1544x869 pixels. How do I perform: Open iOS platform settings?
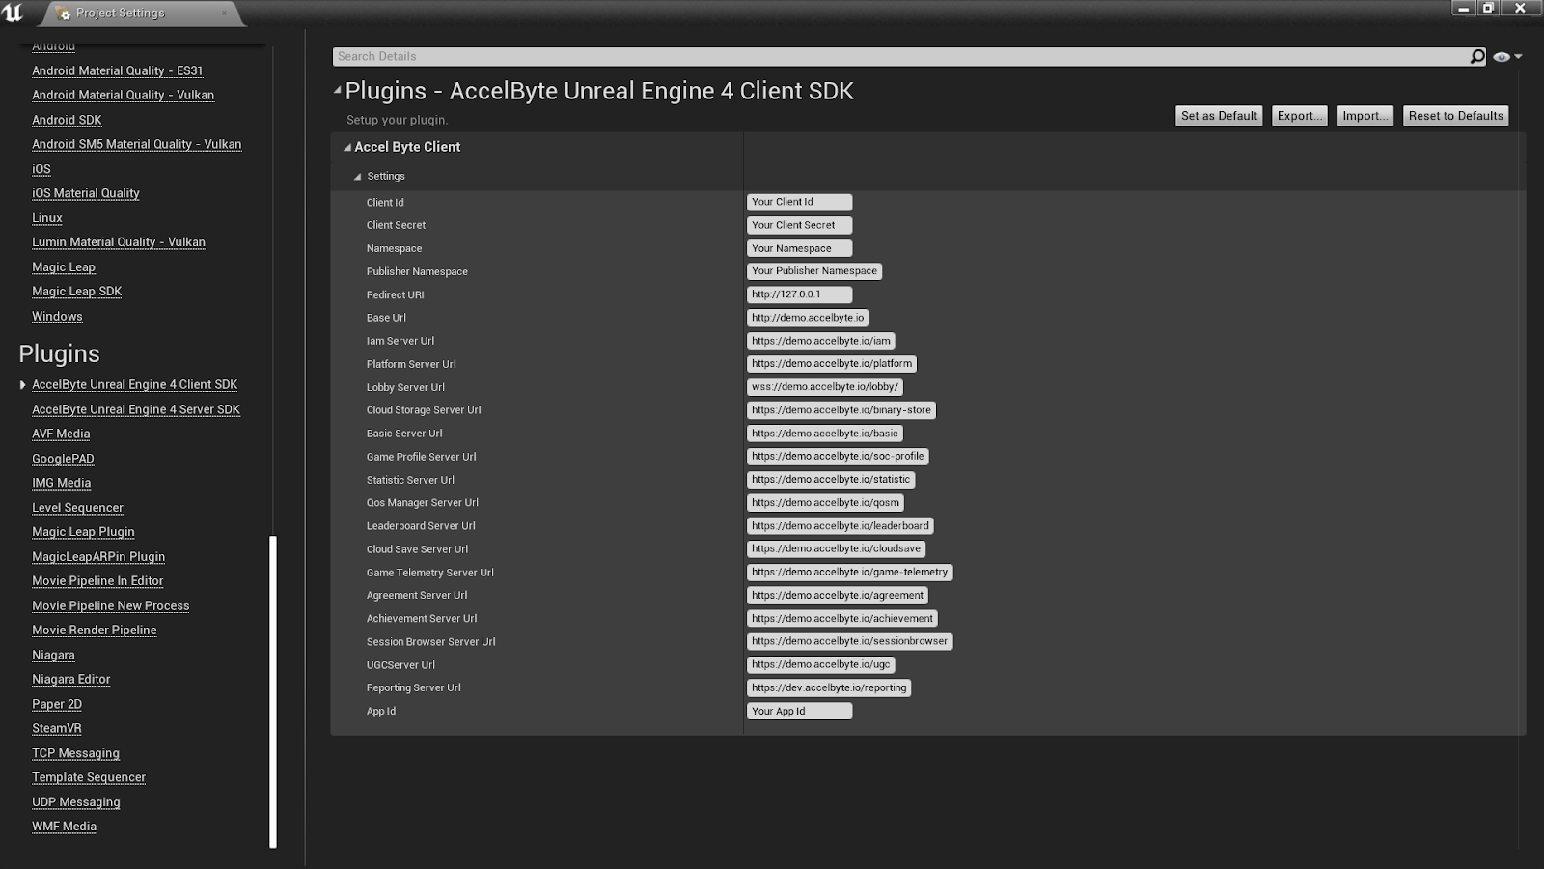[41, 169]
